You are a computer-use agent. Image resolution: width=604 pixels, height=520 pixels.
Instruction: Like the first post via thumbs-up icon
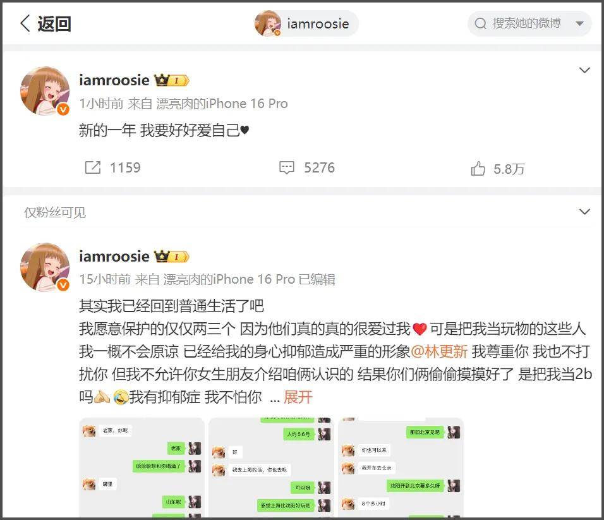click(478, 168)
